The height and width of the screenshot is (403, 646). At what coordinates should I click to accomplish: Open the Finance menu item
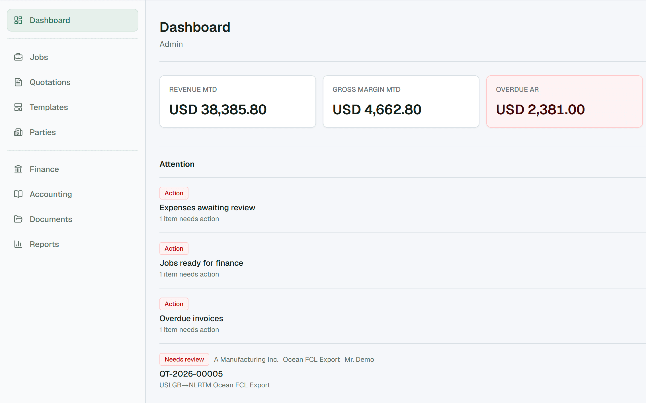[x=73, y=169]
